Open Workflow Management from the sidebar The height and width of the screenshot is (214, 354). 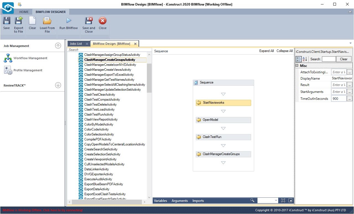(x=30, y=58)
